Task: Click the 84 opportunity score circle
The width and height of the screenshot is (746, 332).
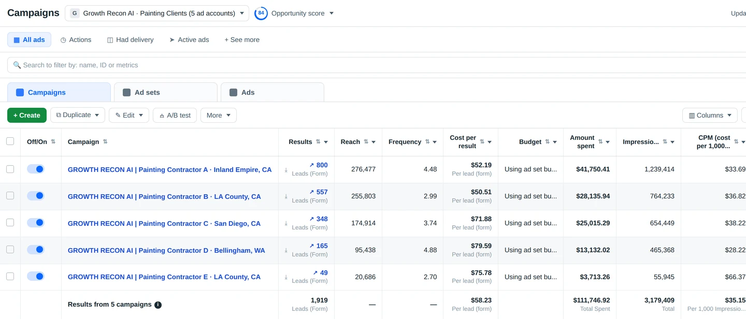Action: (261, 13)
